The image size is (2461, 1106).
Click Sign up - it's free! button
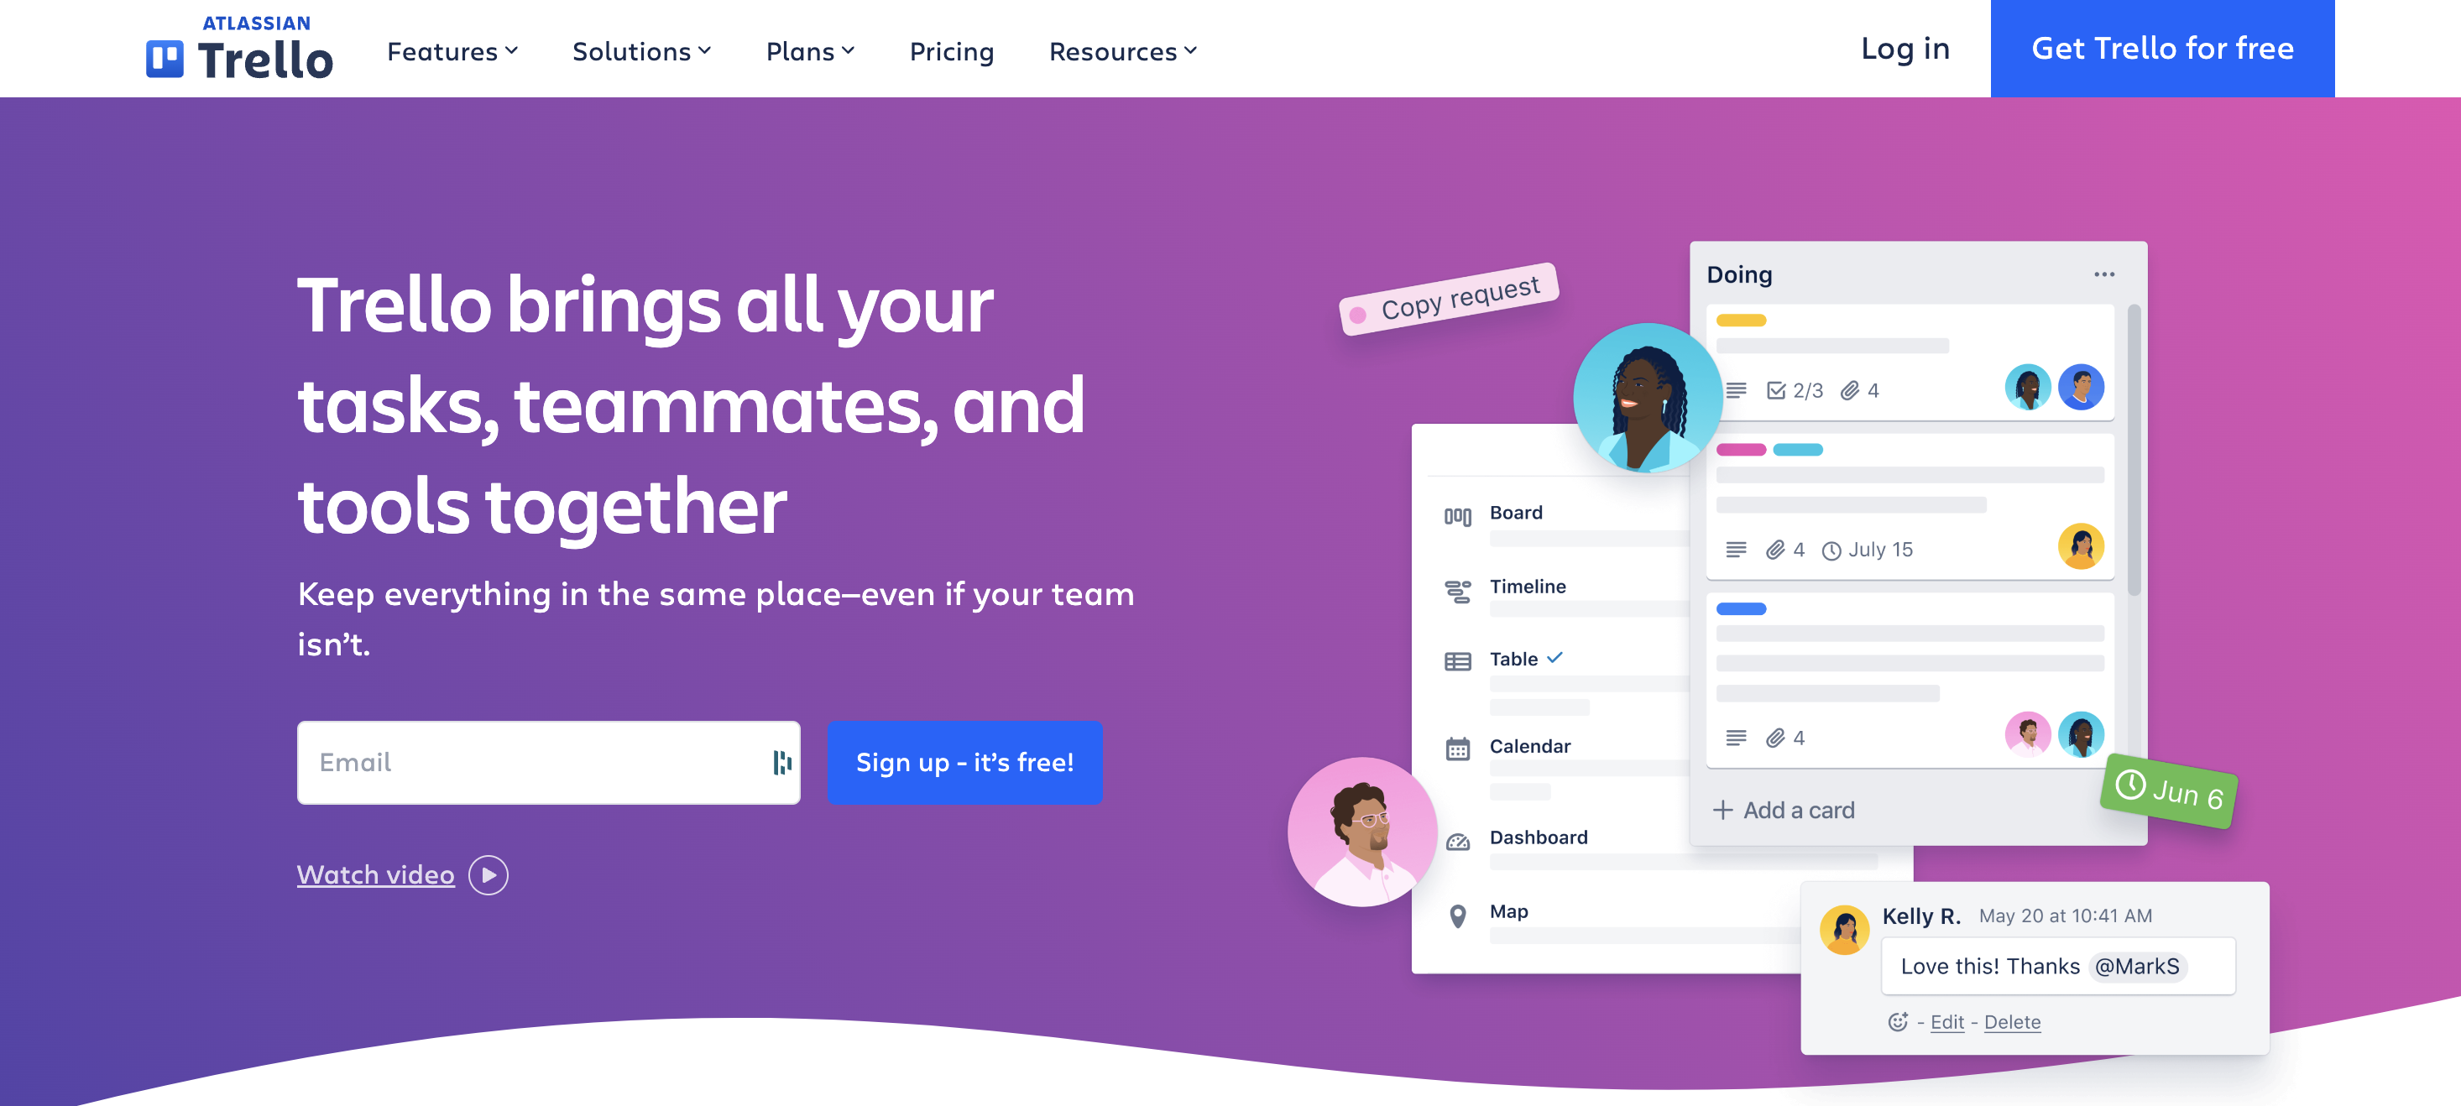[964, 764]
